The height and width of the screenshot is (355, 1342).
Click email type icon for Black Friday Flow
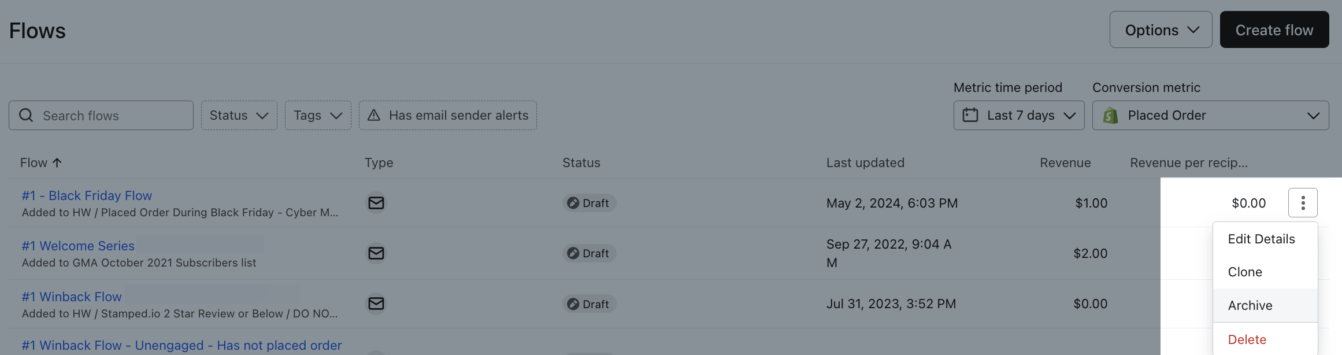[376, 203]
